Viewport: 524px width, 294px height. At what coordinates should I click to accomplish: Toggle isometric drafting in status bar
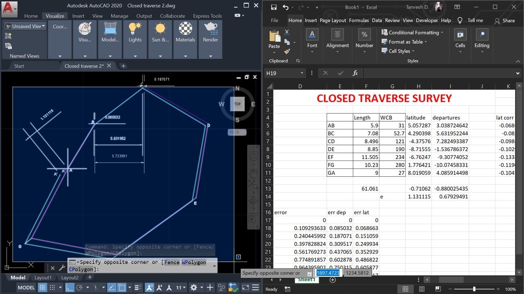(95, 287)
